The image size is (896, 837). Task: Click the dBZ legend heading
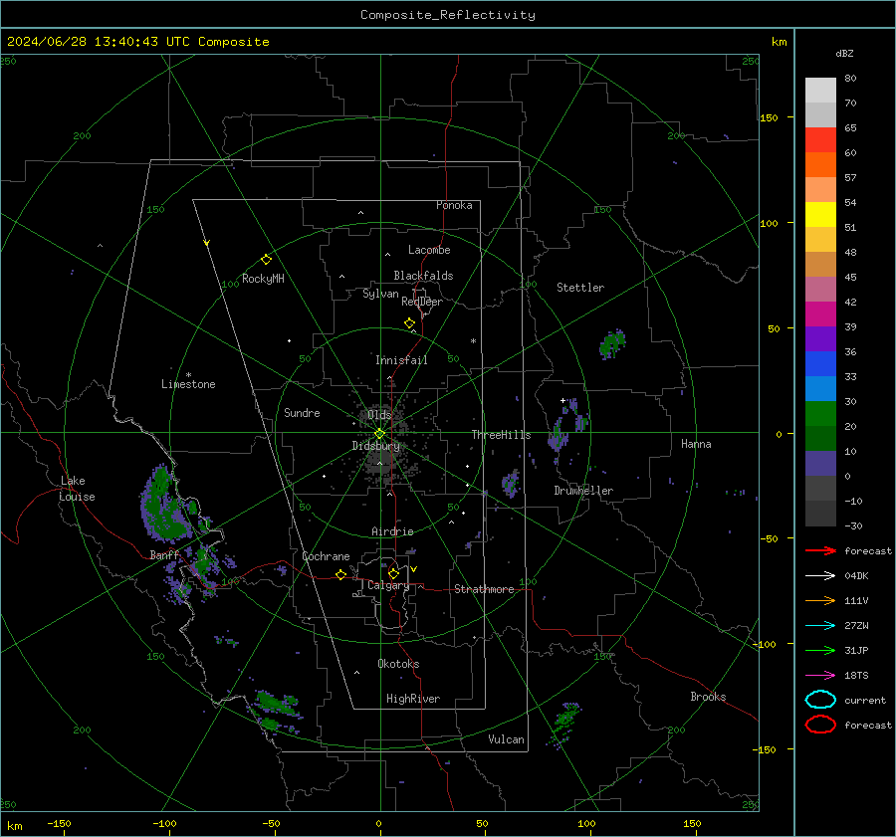[x=844, y=53]
